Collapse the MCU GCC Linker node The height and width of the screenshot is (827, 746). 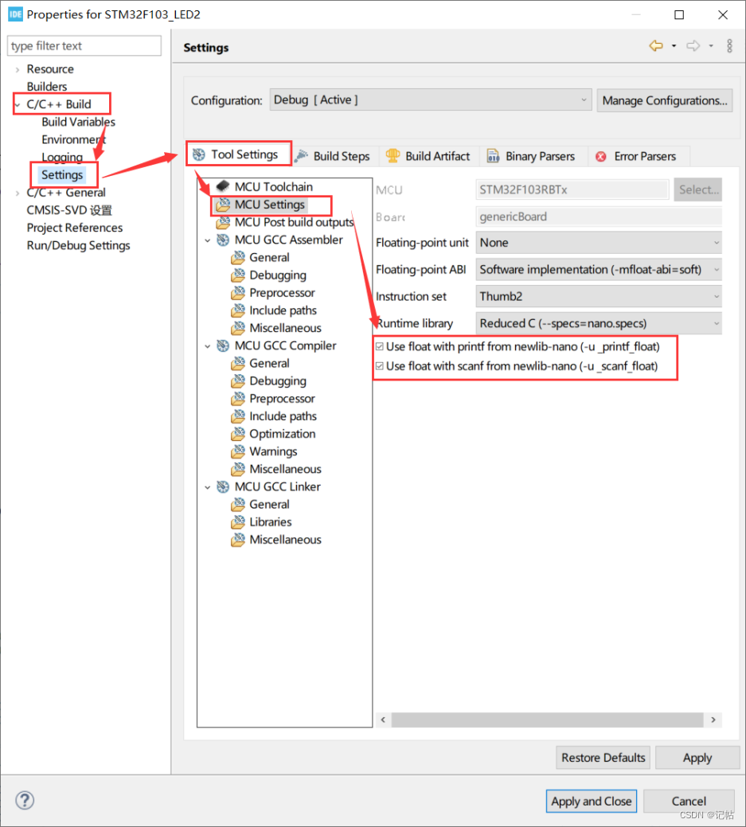(208, 487)
